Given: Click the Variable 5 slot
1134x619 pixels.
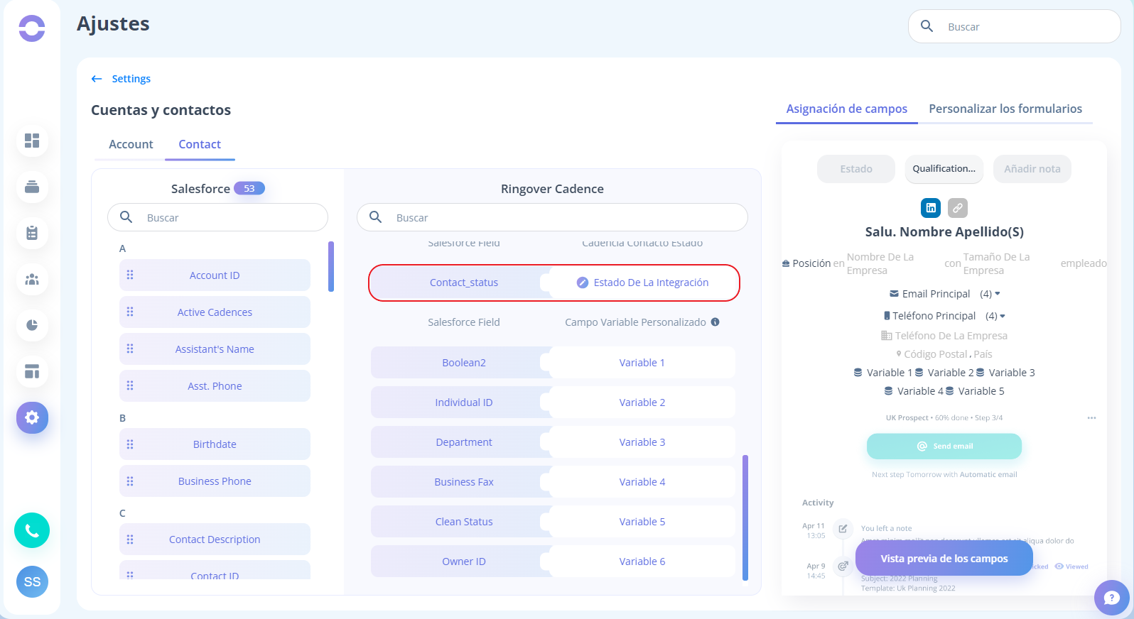Looking at the screenshot, I should pyautogui.click(x=642, y=522).
